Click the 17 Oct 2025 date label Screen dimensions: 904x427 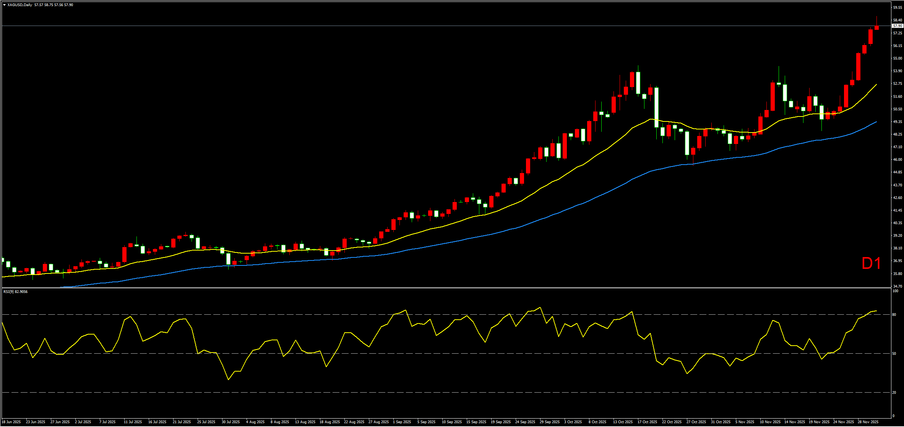(x=647, y=422)
